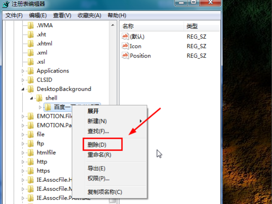Expand the Applications tree node
The width and height of the screenshot is (272, 204).
point(23,71)
